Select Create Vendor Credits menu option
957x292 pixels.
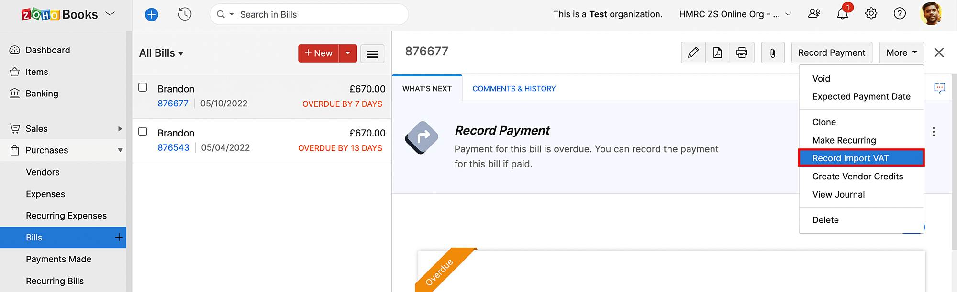857,177
